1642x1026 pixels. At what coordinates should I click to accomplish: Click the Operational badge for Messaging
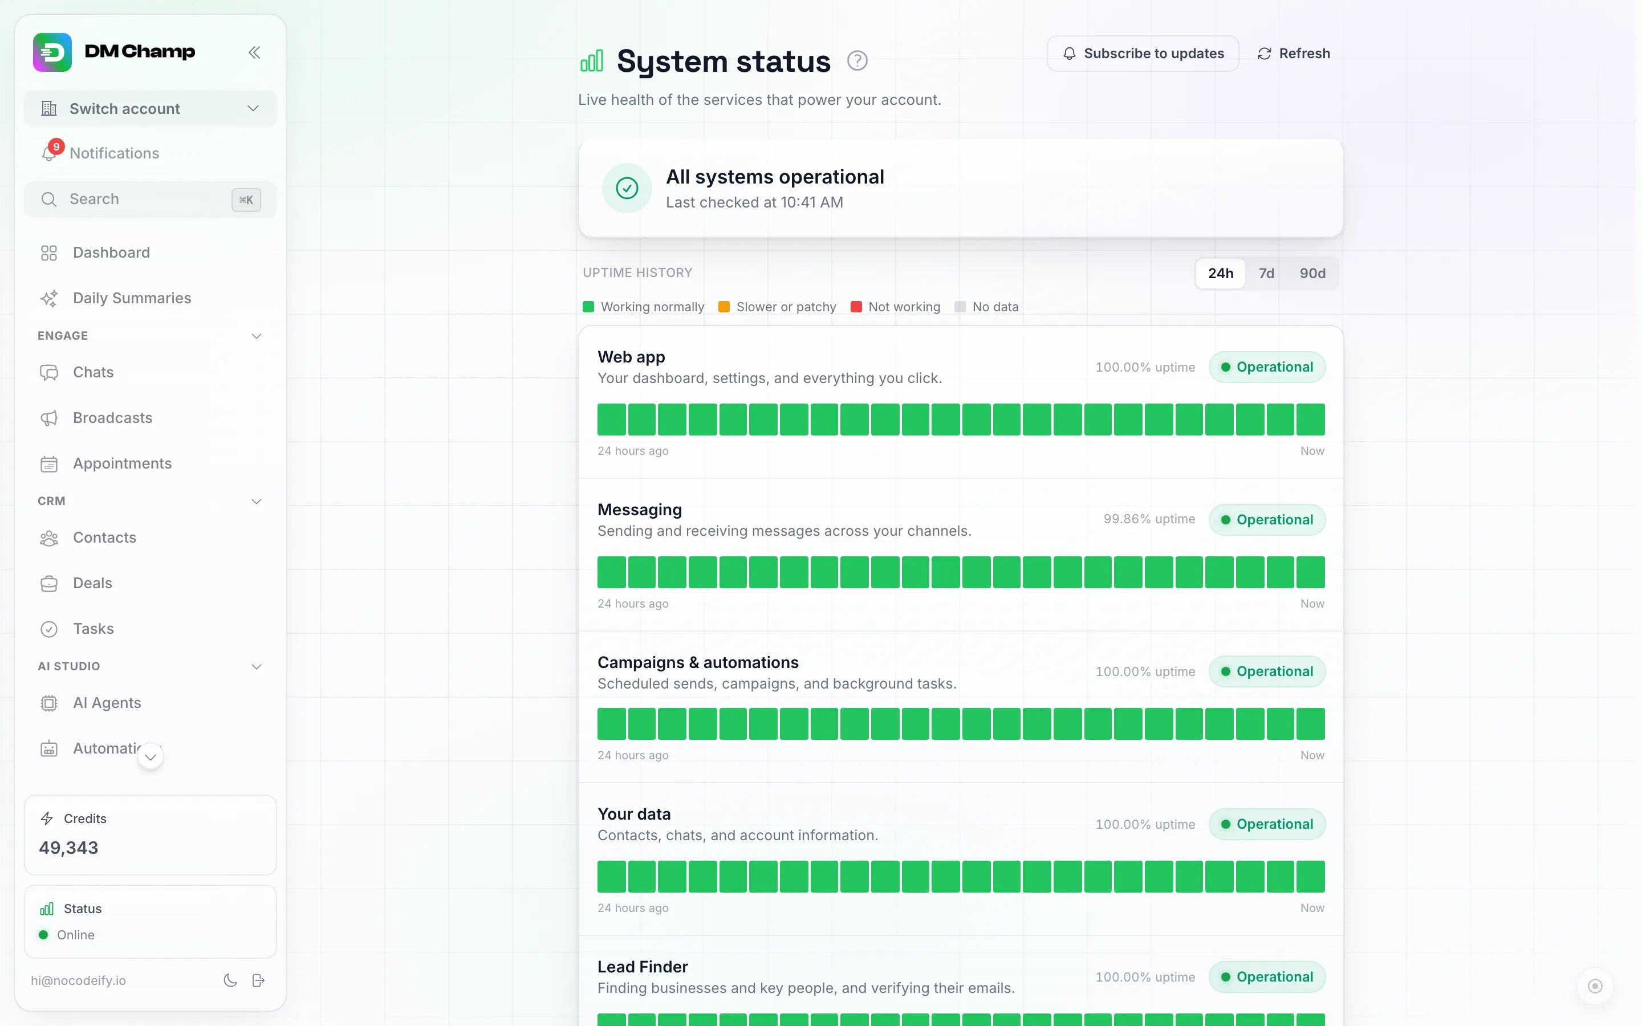click(1267, 520)
